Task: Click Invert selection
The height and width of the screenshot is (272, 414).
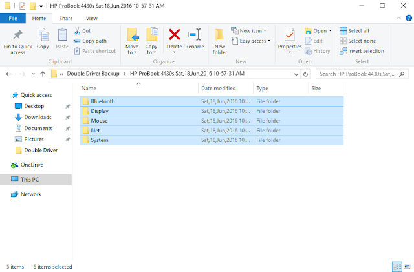Action: point(362,51)
